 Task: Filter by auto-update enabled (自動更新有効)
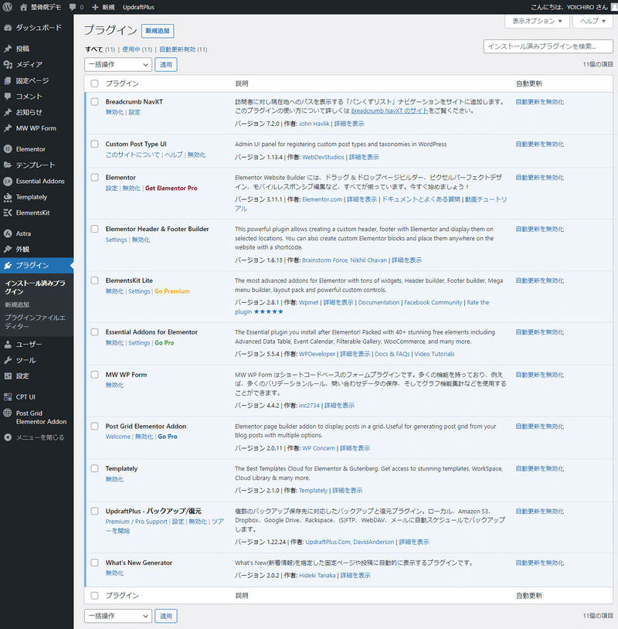click(x=177, y=49)
